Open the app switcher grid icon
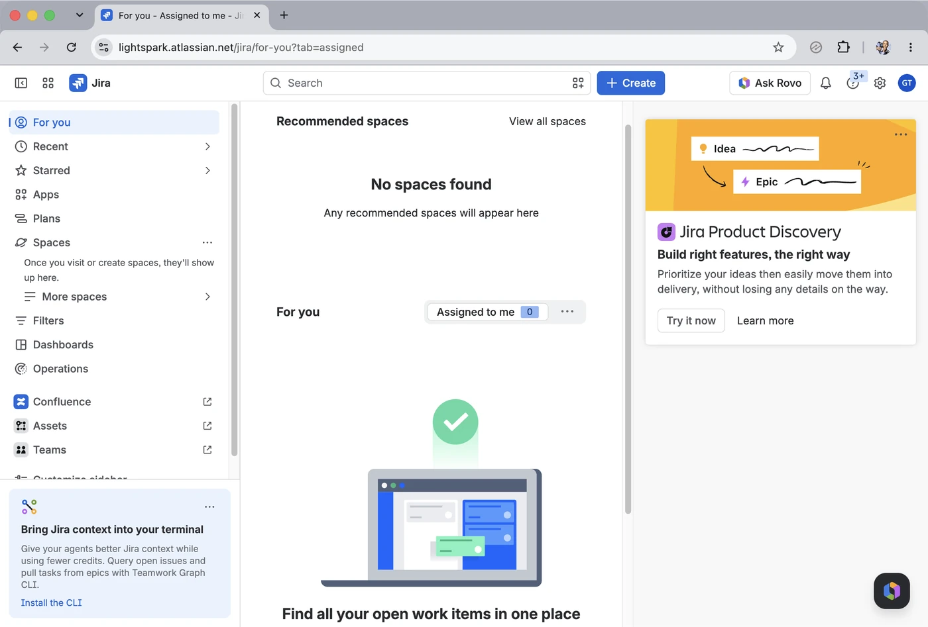Image resolution: width=928 pixels, height=627 pixels. coord(48,83)
